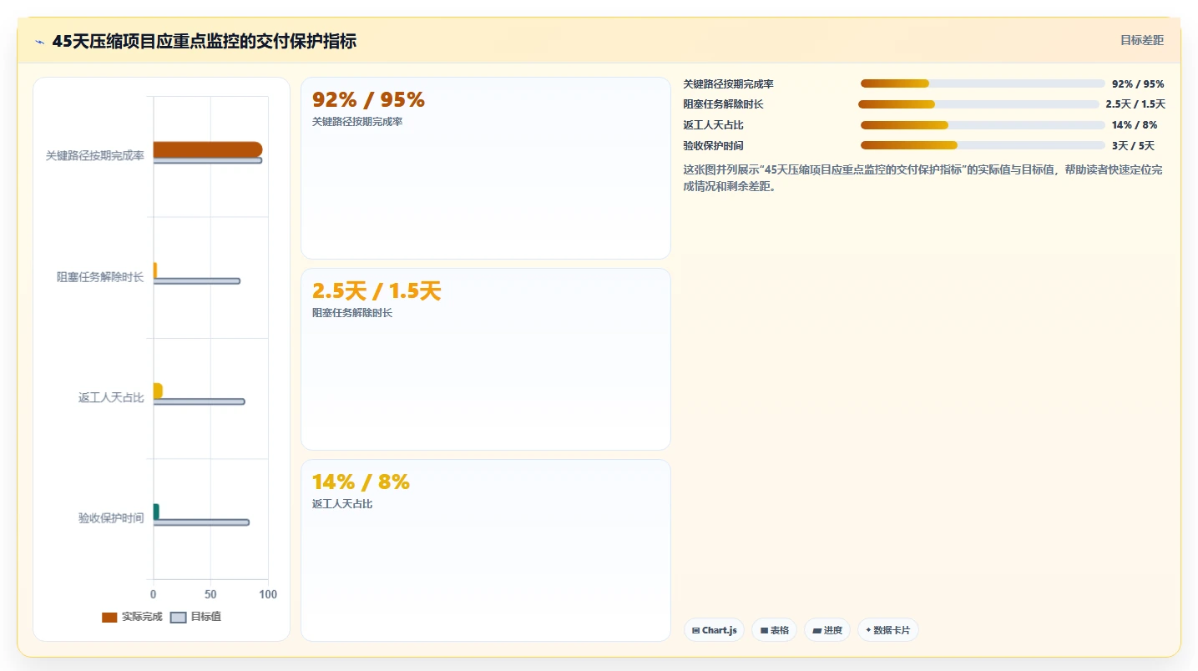Click the gray 验收保护时间 target bar in chart
The image size is (1198, 671).
coord(201,522)
